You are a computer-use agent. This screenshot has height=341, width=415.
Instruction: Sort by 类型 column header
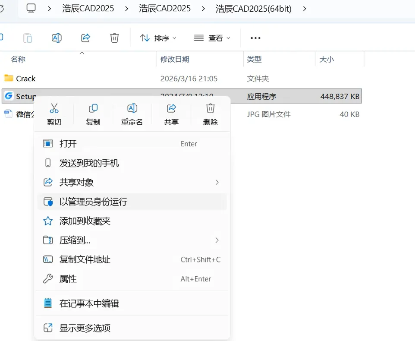[254, 59]
